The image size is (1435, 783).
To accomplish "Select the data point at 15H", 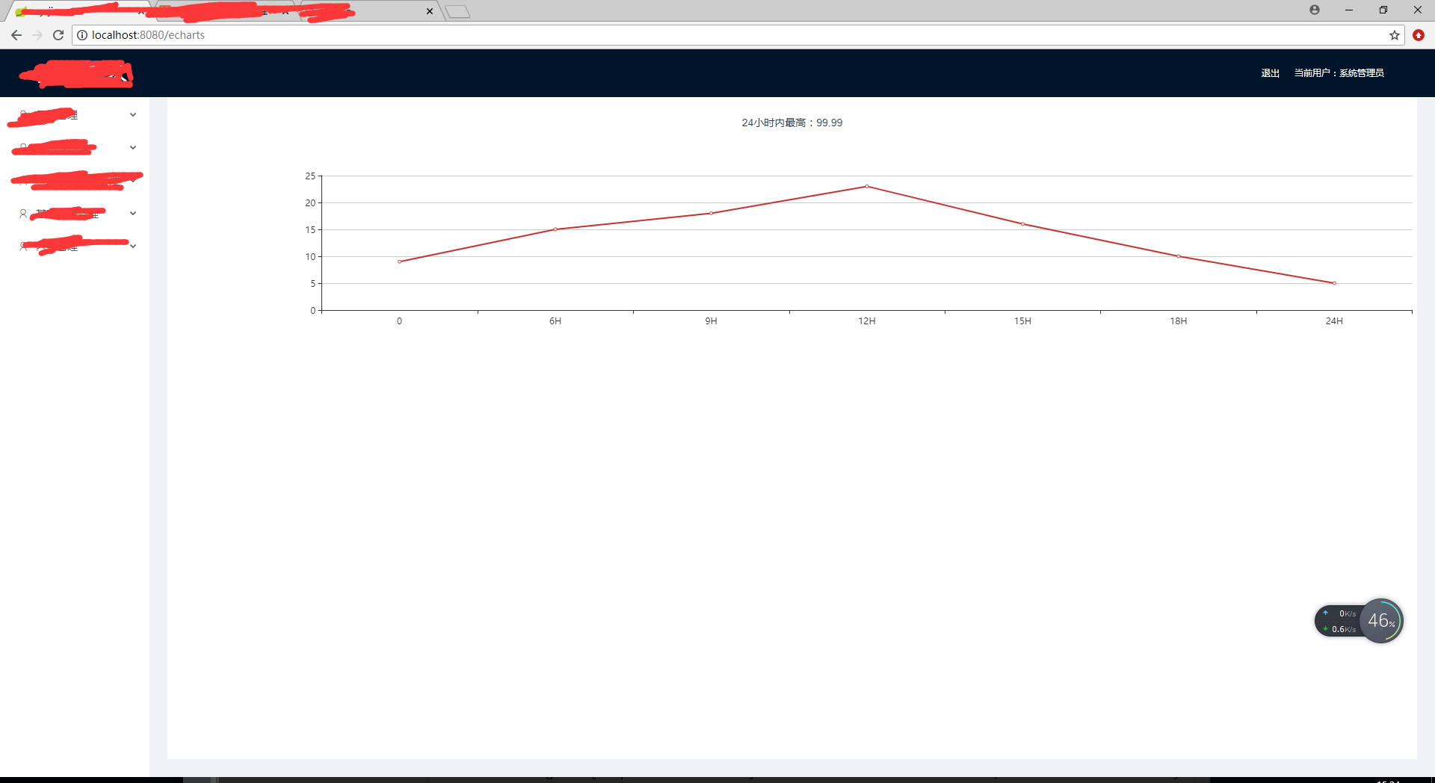I will coord(1022,224).
